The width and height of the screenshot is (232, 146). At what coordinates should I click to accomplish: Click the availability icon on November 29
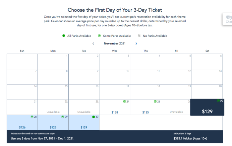[63, 117]
